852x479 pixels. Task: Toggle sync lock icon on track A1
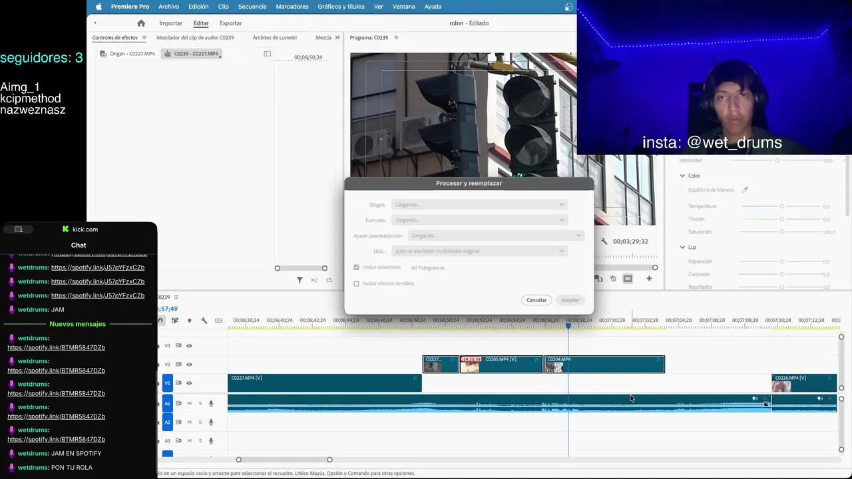178,403
